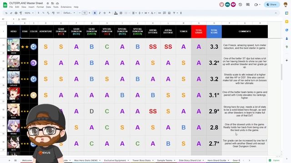Click the Google Sheets home logo
This screenshot has width=291, height=163.
point(5,5)
